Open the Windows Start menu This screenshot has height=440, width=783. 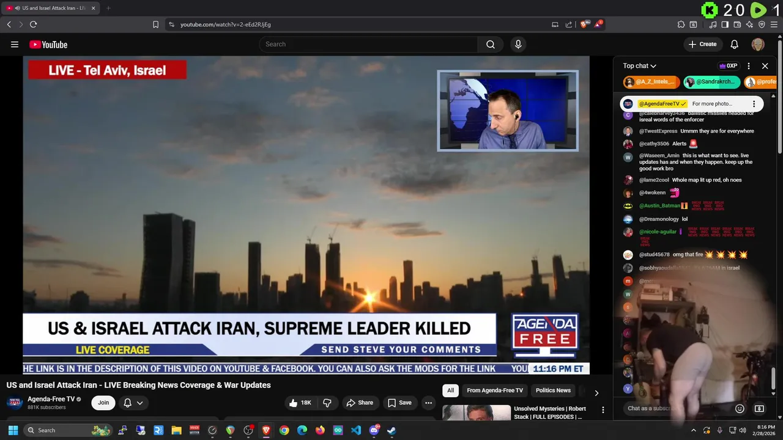13,430
